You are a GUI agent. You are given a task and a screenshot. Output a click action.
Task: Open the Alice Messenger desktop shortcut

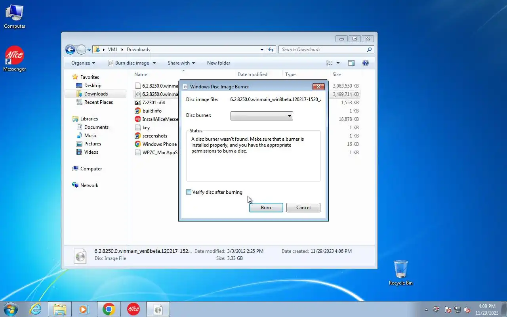tap(15, 59)
